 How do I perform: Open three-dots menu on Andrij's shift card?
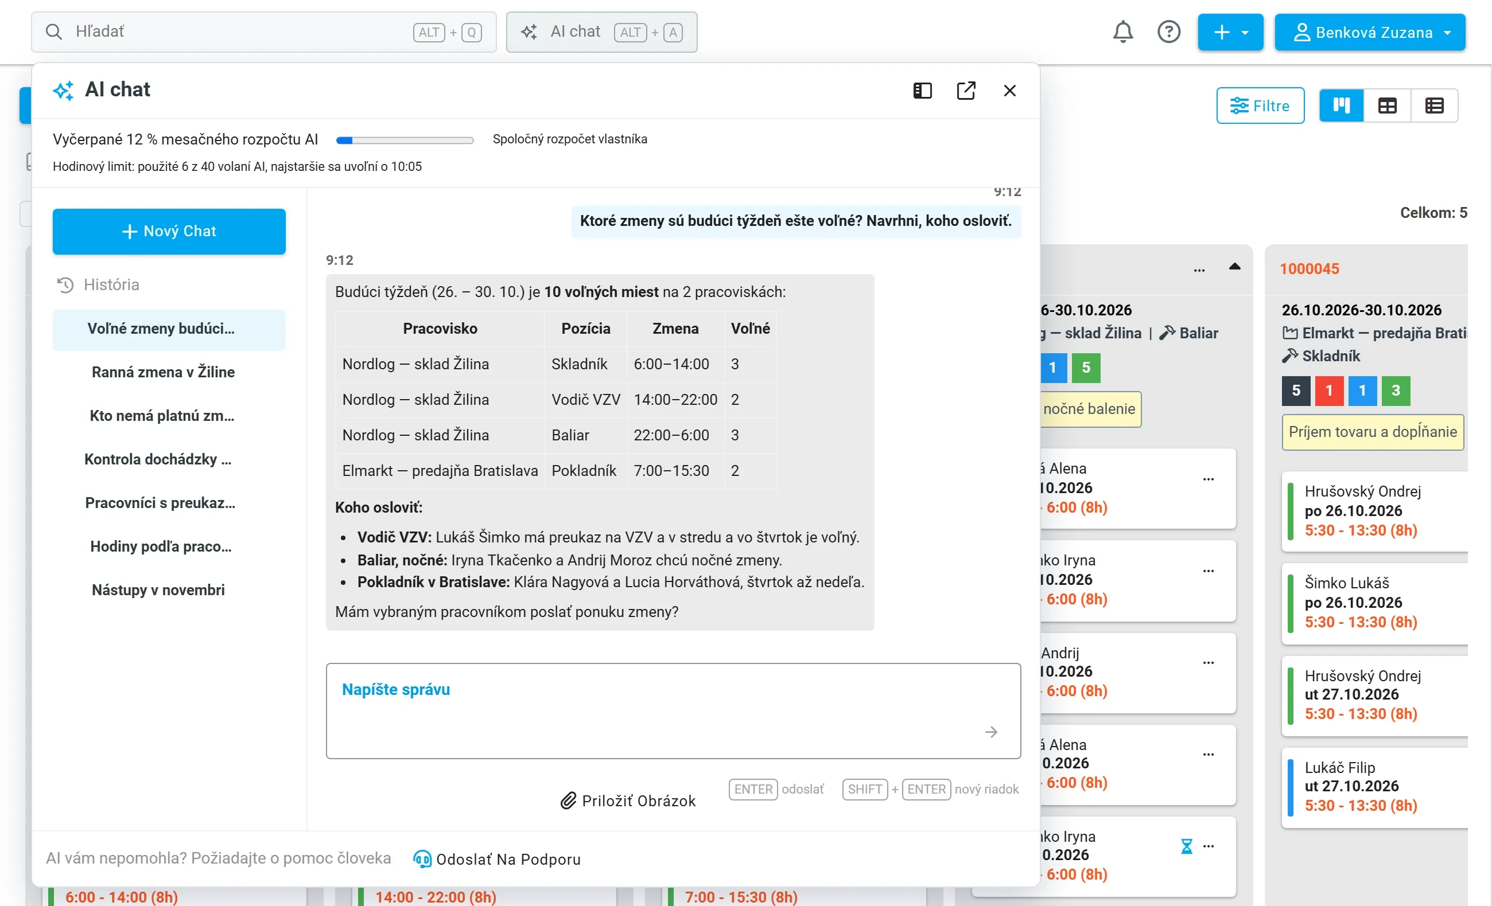(1208, 663)
